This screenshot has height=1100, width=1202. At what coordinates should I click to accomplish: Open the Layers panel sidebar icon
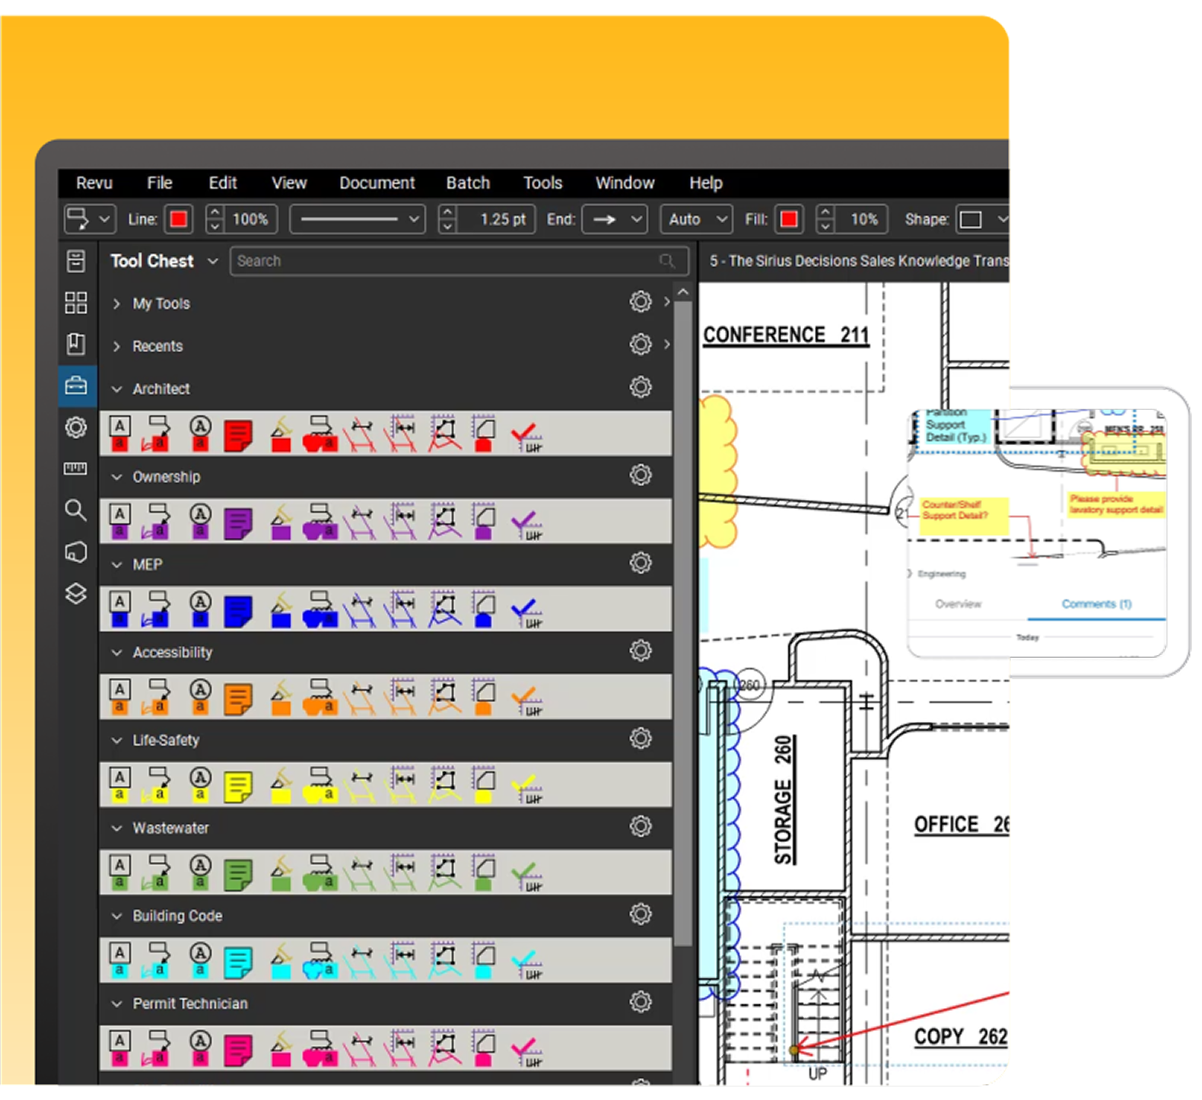coord(76,593)
